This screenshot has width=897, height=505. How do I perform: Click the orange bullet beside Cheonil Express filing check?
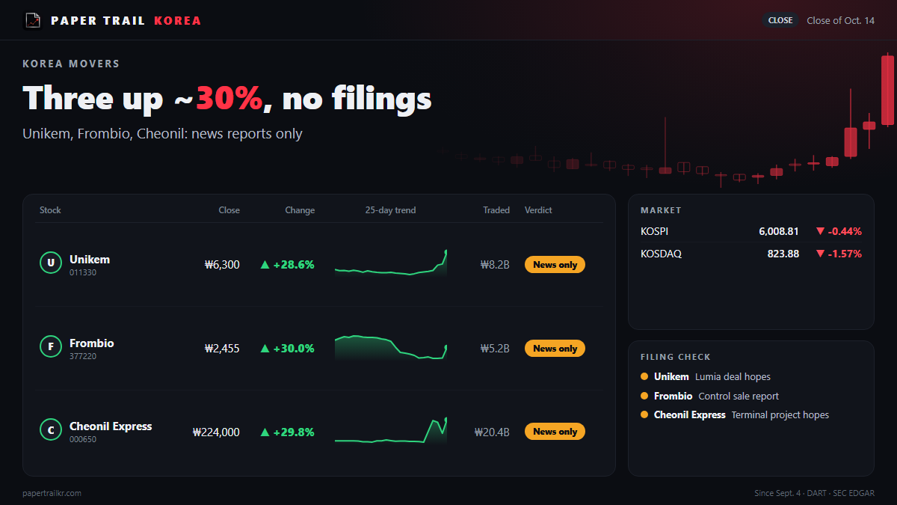click(644, 414)
